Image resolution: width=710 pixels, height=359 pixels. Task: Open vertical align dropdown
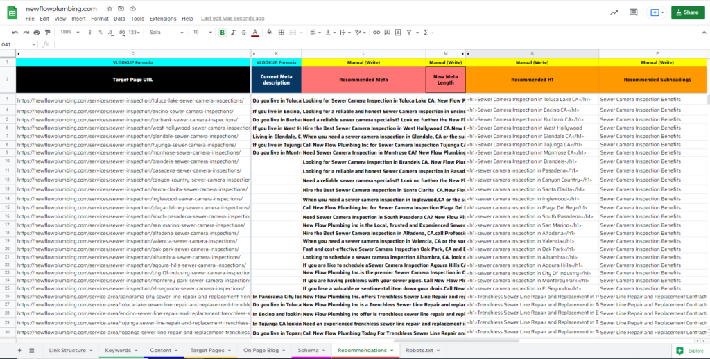coord(331,33)
